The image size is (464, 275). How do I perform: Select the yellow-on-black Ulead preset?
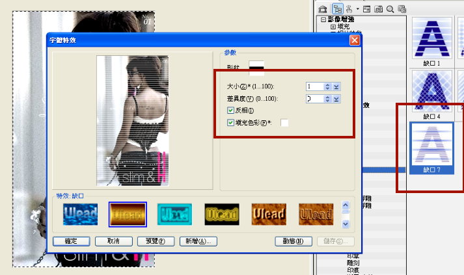pyautogui.click(x=222, y=214)
